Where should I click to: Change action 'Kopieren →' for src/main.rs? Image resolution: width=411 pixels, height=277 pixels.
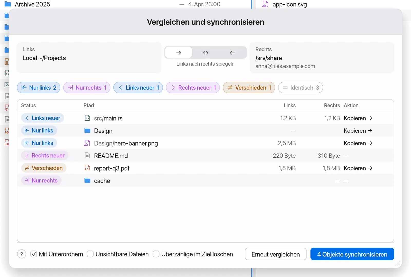click(x=358, y=118)
